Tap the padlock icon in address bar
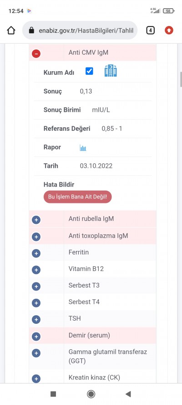Screen dimensions: 182x405 pos(31,31)
